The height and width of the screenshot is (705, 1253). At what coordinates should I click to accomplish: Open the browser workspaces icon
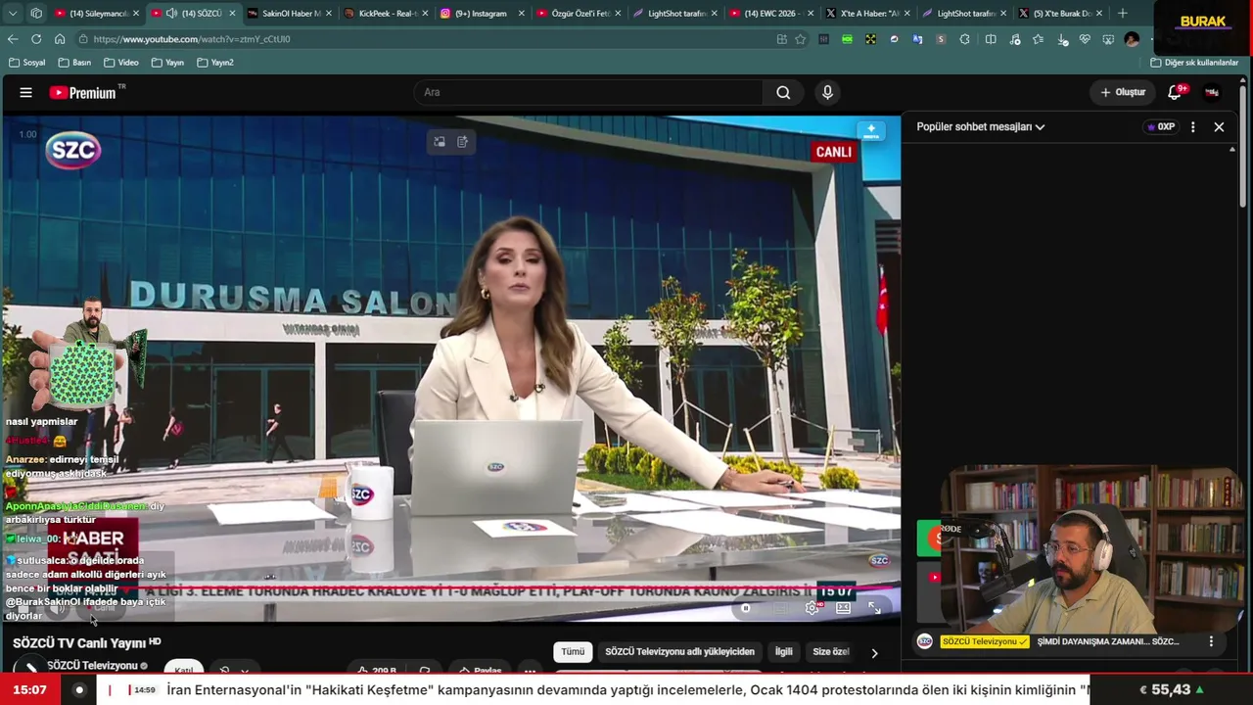[x=36, y=14]
